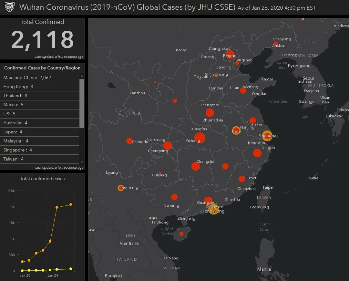Click the Jan 24 chart axis label
This screenshot has height=281, width=349.
point(53,276)
